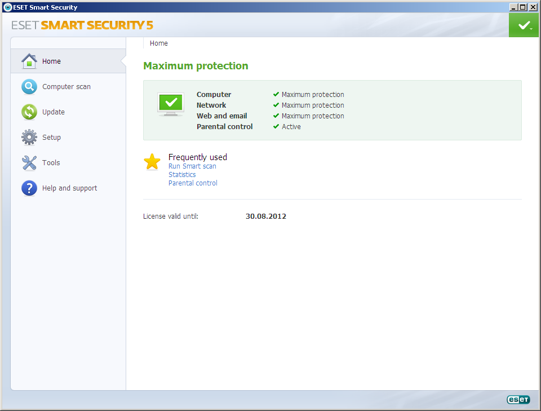This screenshot has width=541, height=411.
Task: Click the green Update arrows icon
Action: (29, 112)
